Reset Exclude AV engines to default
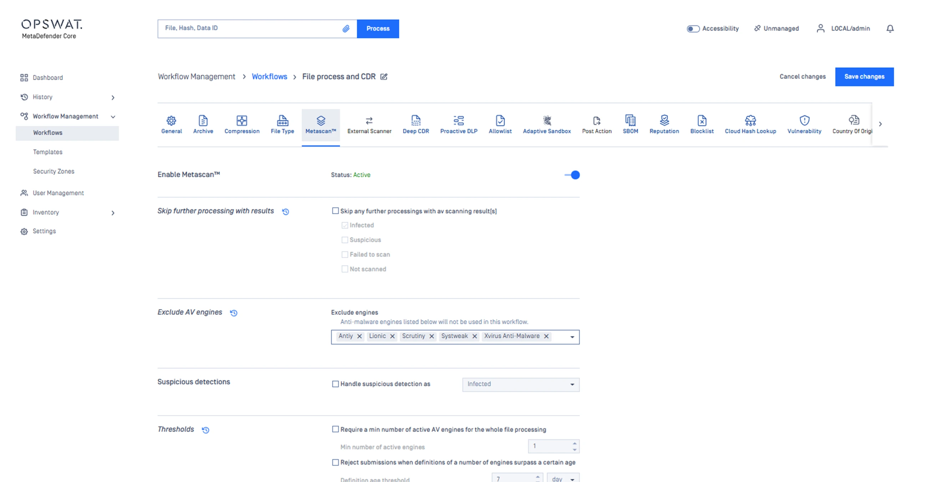Viewport: 925px width, 482px height. tap(234, 313)
